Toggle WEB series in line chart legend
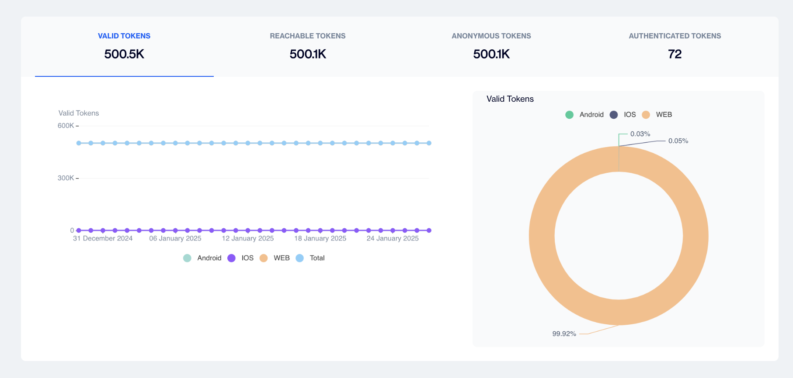 (x=275, y=258)
